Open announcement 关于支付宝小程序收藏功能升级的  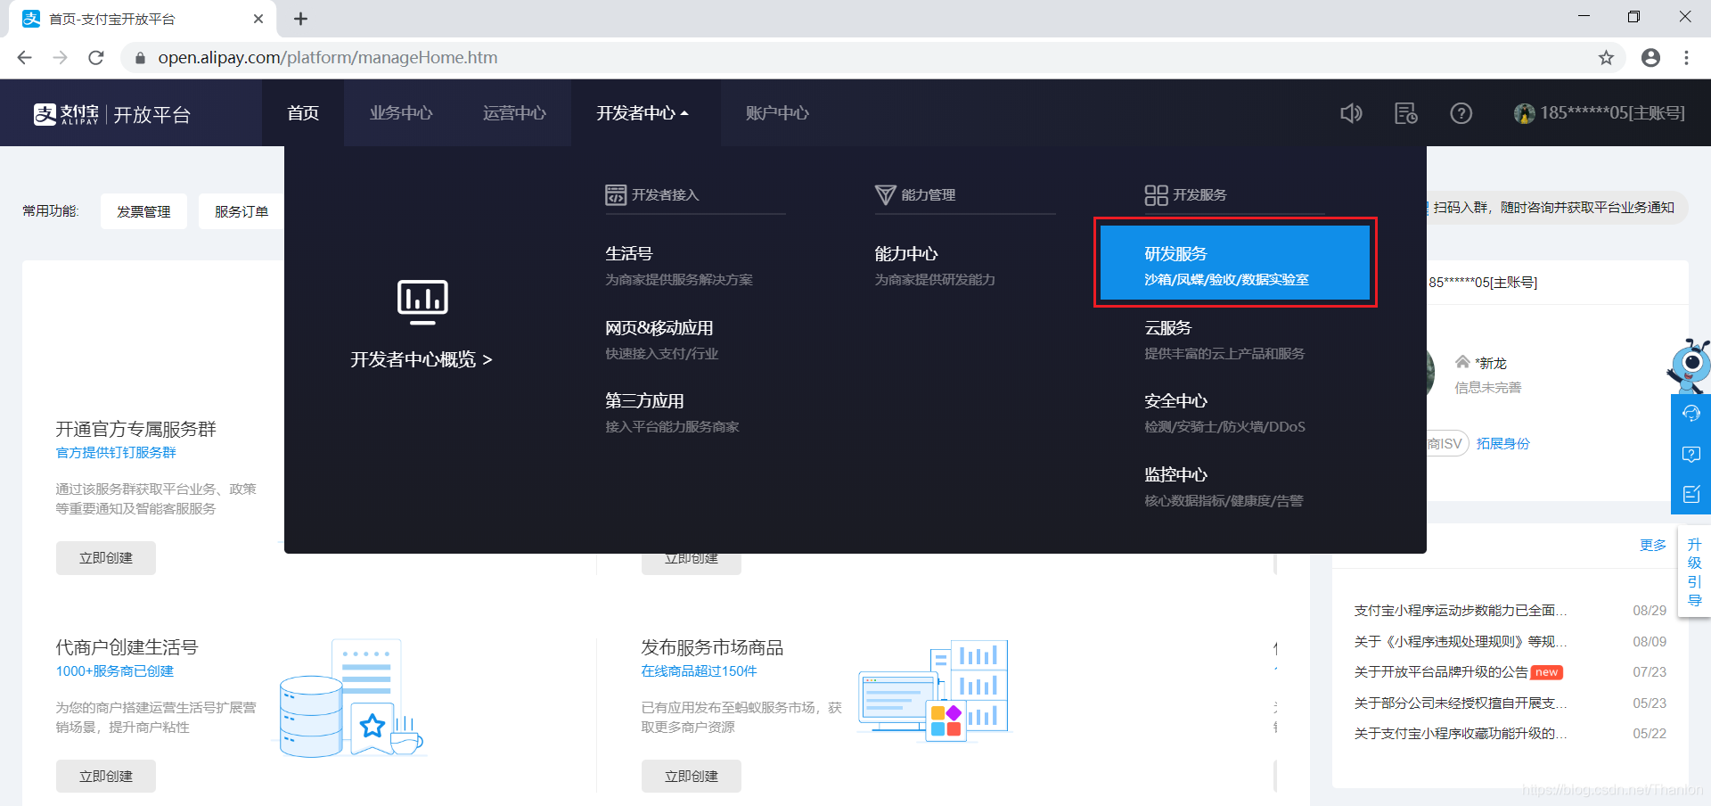(x=1460, y=733)
